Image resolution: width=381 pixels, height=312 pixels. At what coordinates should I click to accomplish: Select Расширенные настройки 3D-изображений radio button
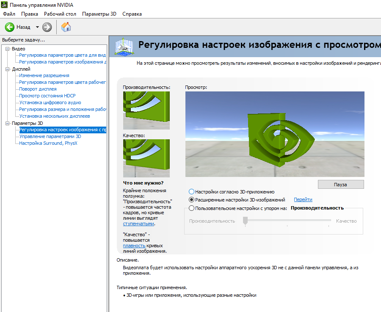(191, 200)
